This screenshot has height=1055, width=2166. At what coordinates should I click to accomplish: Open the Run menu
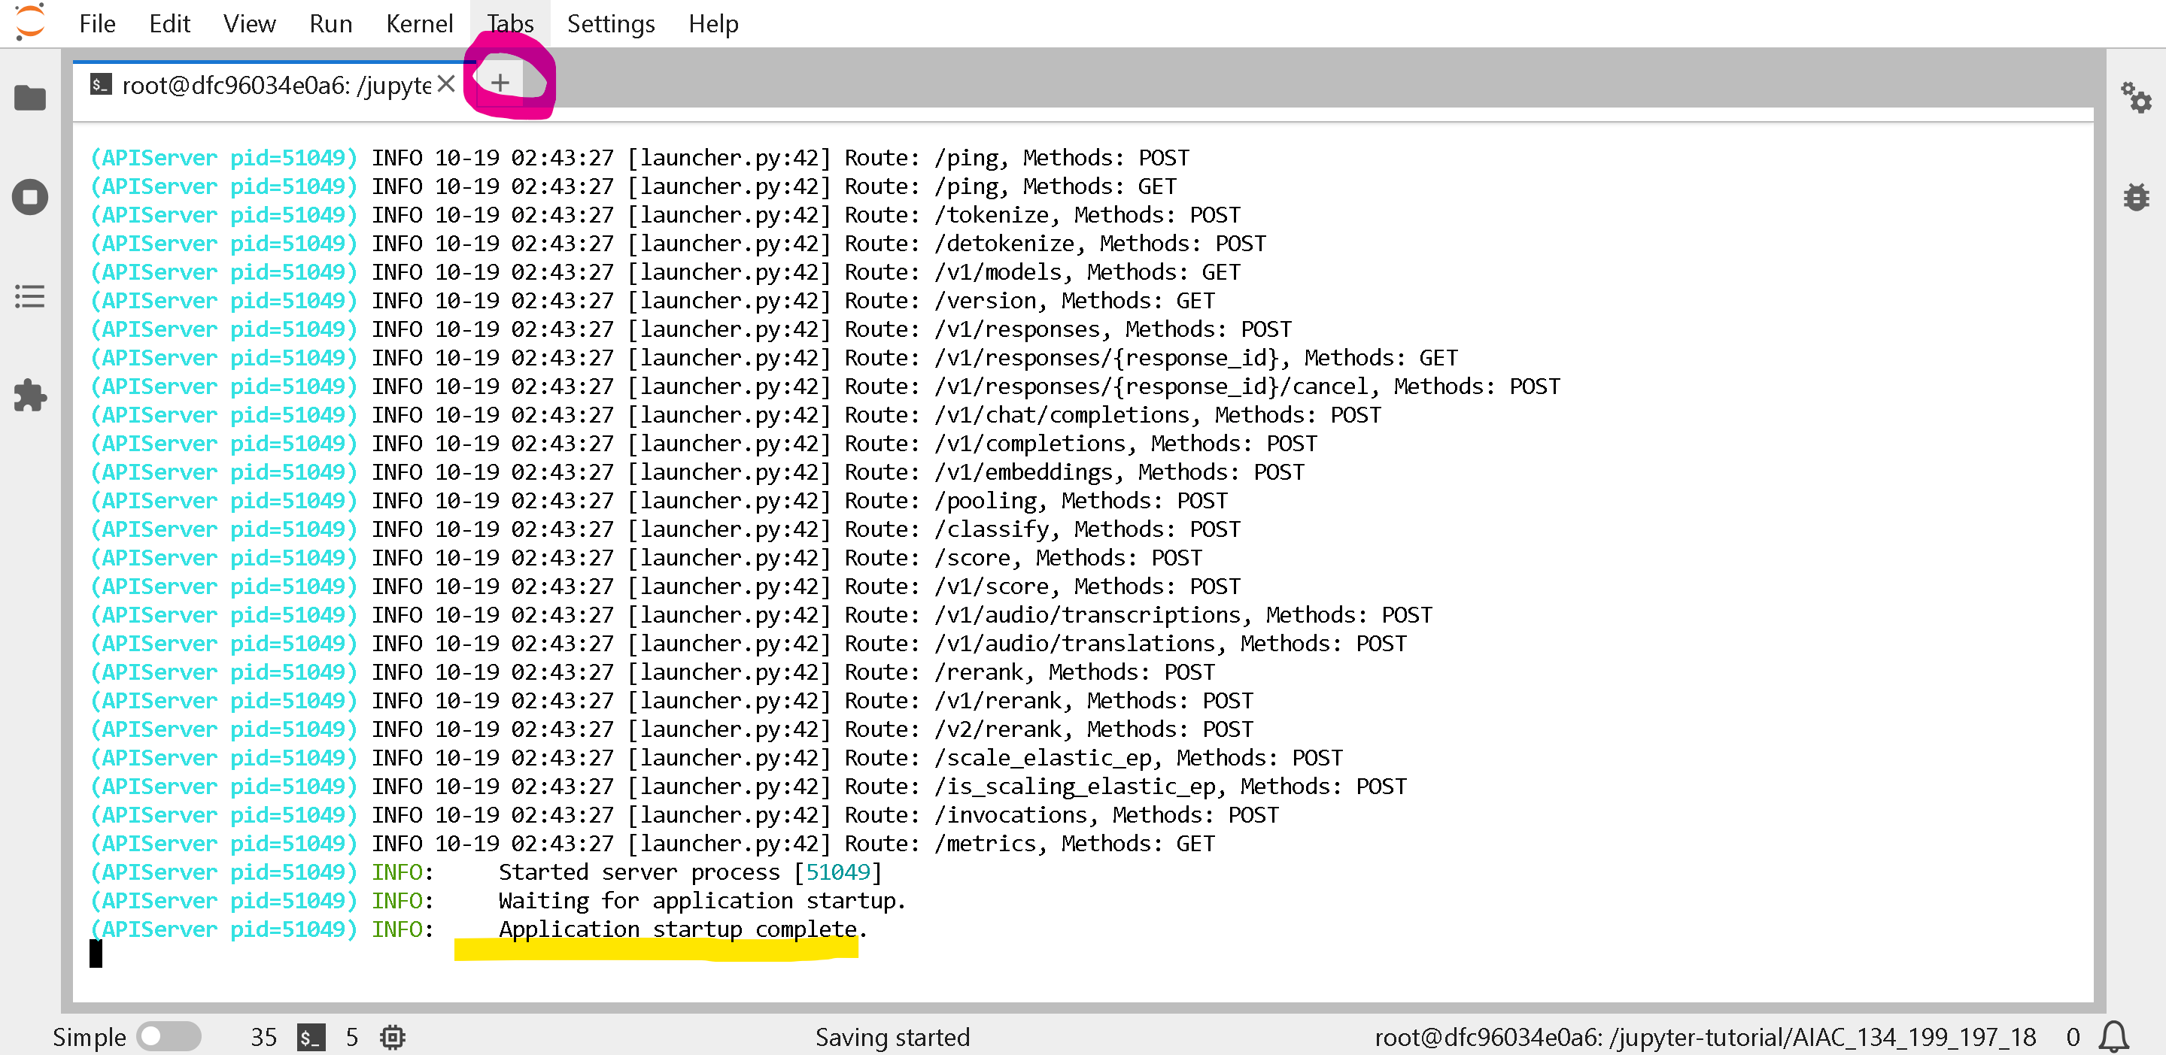pos(330,23)
